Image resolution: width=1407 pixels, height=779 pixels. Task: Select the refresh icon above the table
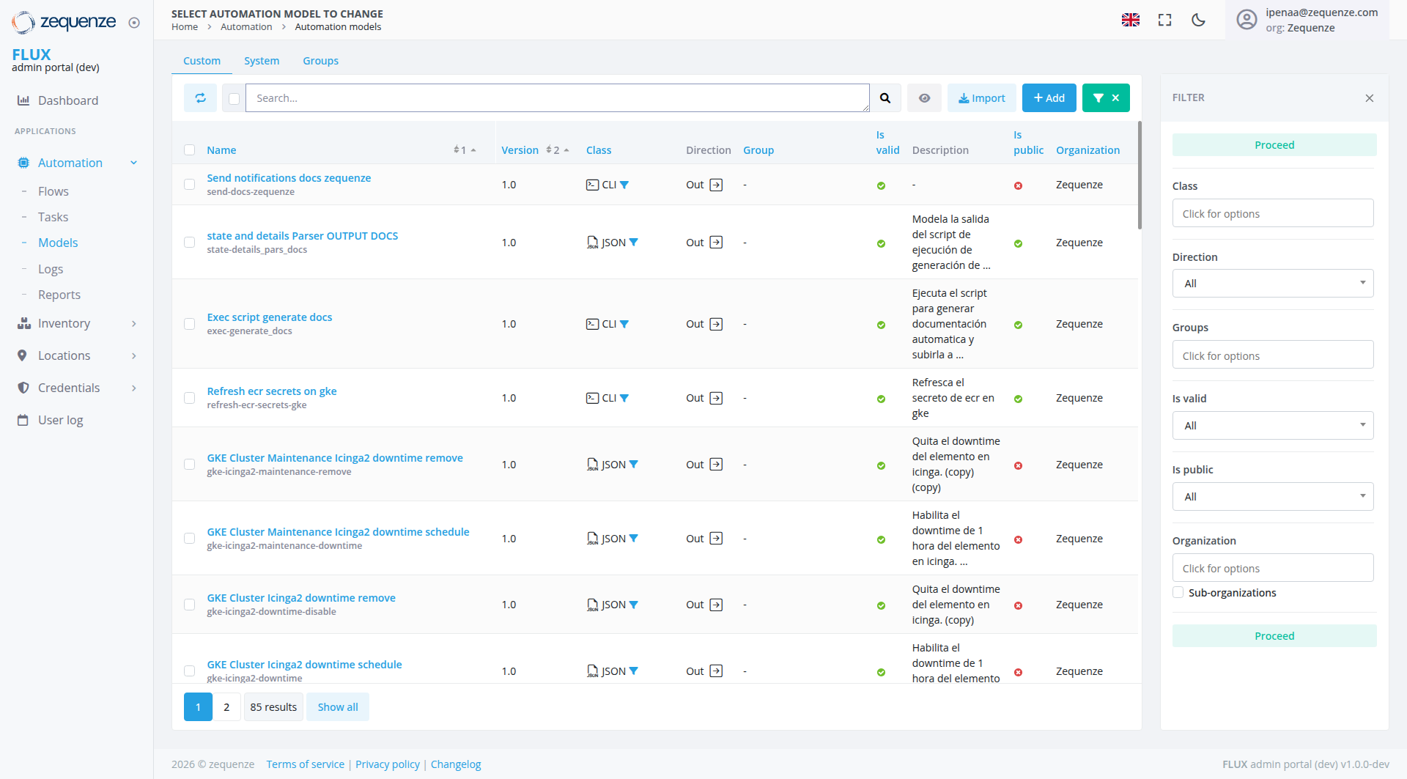pyautogui.click(x=199, y=97)
